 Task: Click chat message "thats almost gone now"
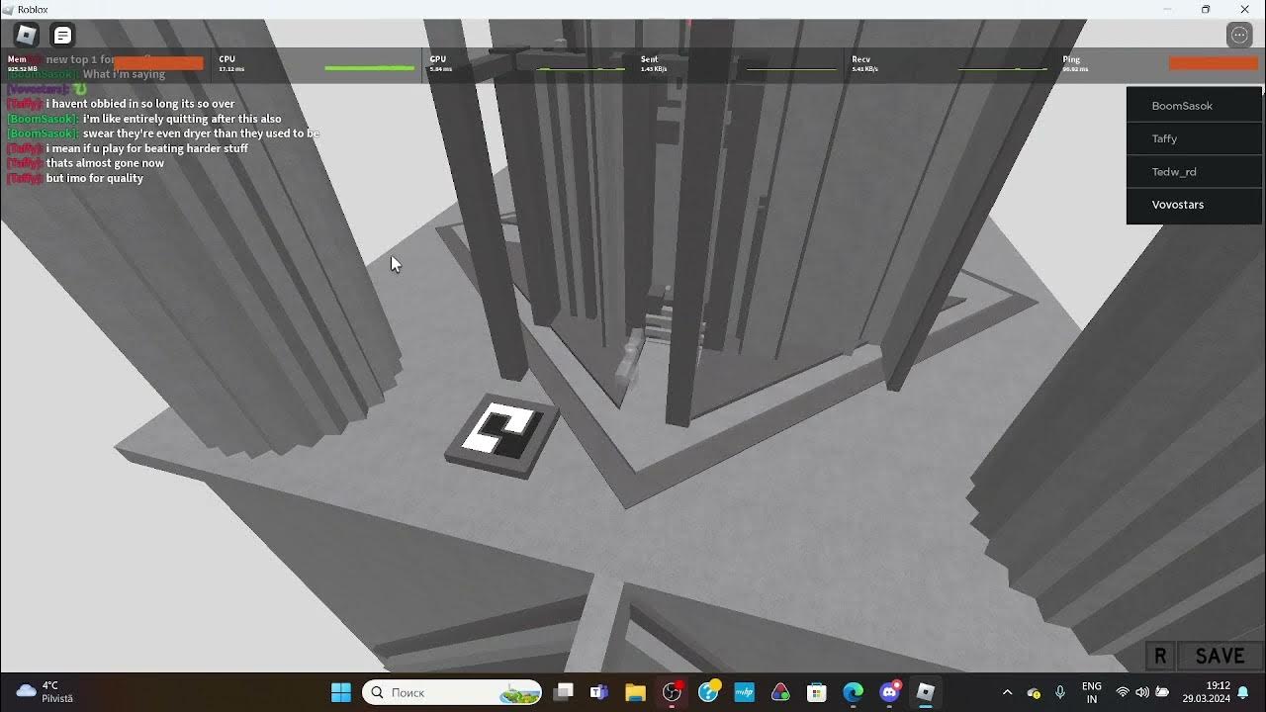click(x=105, y=163)
